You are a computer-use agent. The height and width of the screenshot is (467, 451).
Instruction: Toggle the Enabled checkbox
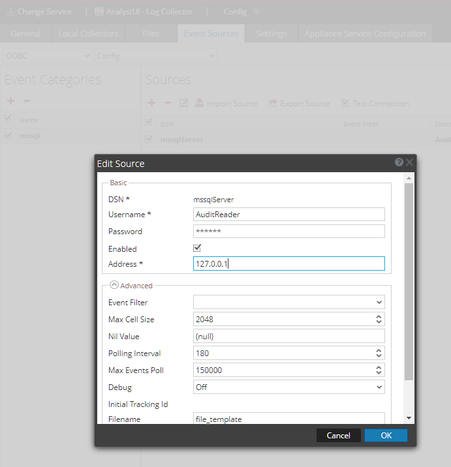tap(197, 249)
